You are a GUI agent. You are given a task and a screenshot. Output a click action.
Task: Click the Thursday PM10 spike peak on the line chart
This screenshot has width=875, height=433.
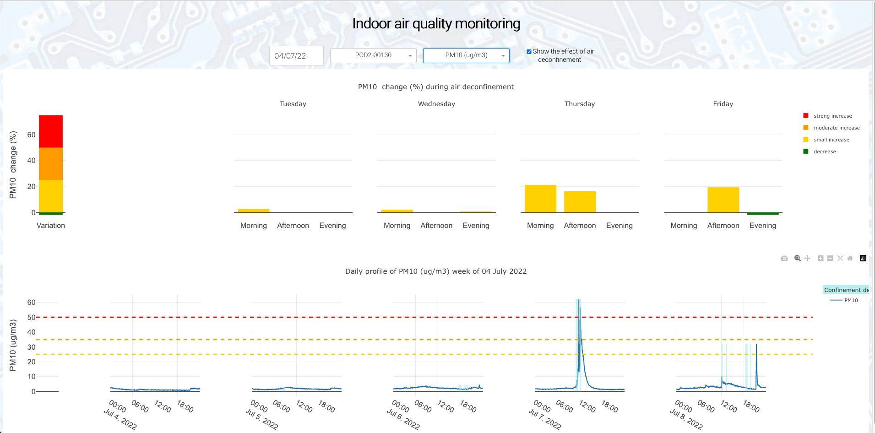click(579, 300)
